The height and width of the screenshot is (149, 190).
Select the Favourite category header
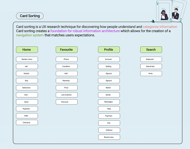coord(67,50)
